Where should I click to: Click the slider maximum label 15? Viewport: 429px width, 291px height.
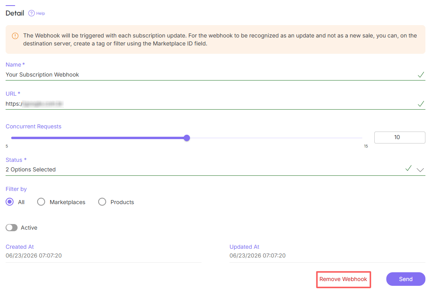(366, 146)
